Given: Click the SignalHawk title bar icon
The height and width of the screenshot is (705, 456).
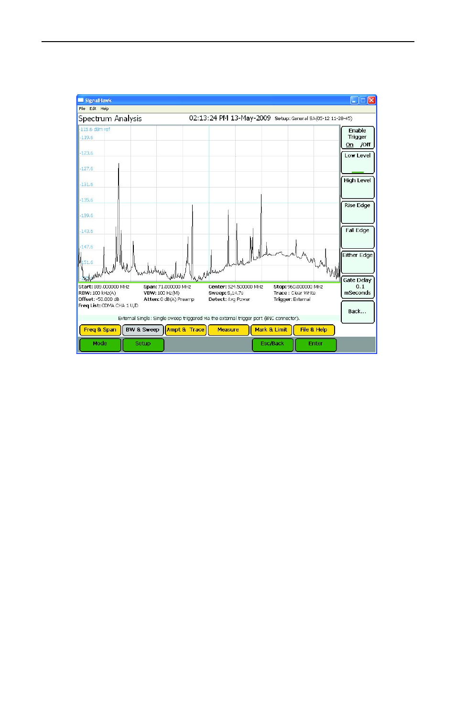Looking at the screenshot, I should [81, 100].
